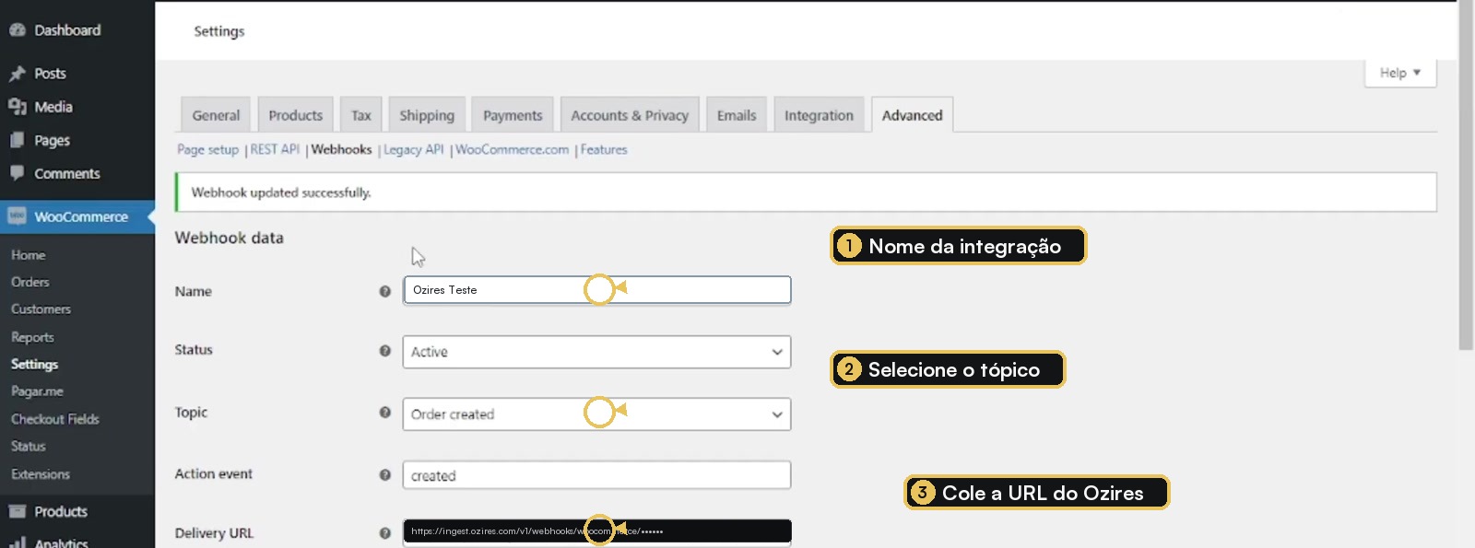Open the Topic dropdown showing Order created
1475x548 pixels.
(596, 414)
